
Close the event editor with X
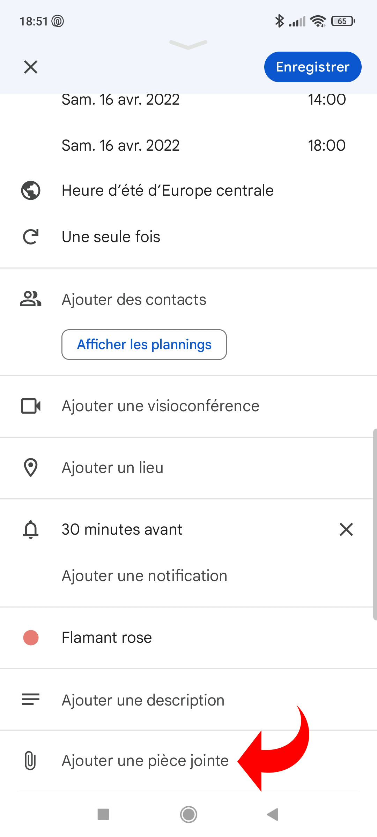tap(31, 67)
